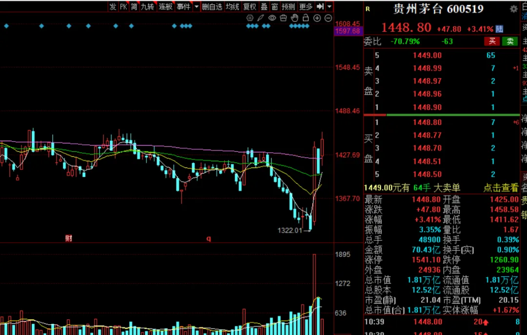Click the 最低 value 1411.62
527x335 pixels.
click(504, 220)
